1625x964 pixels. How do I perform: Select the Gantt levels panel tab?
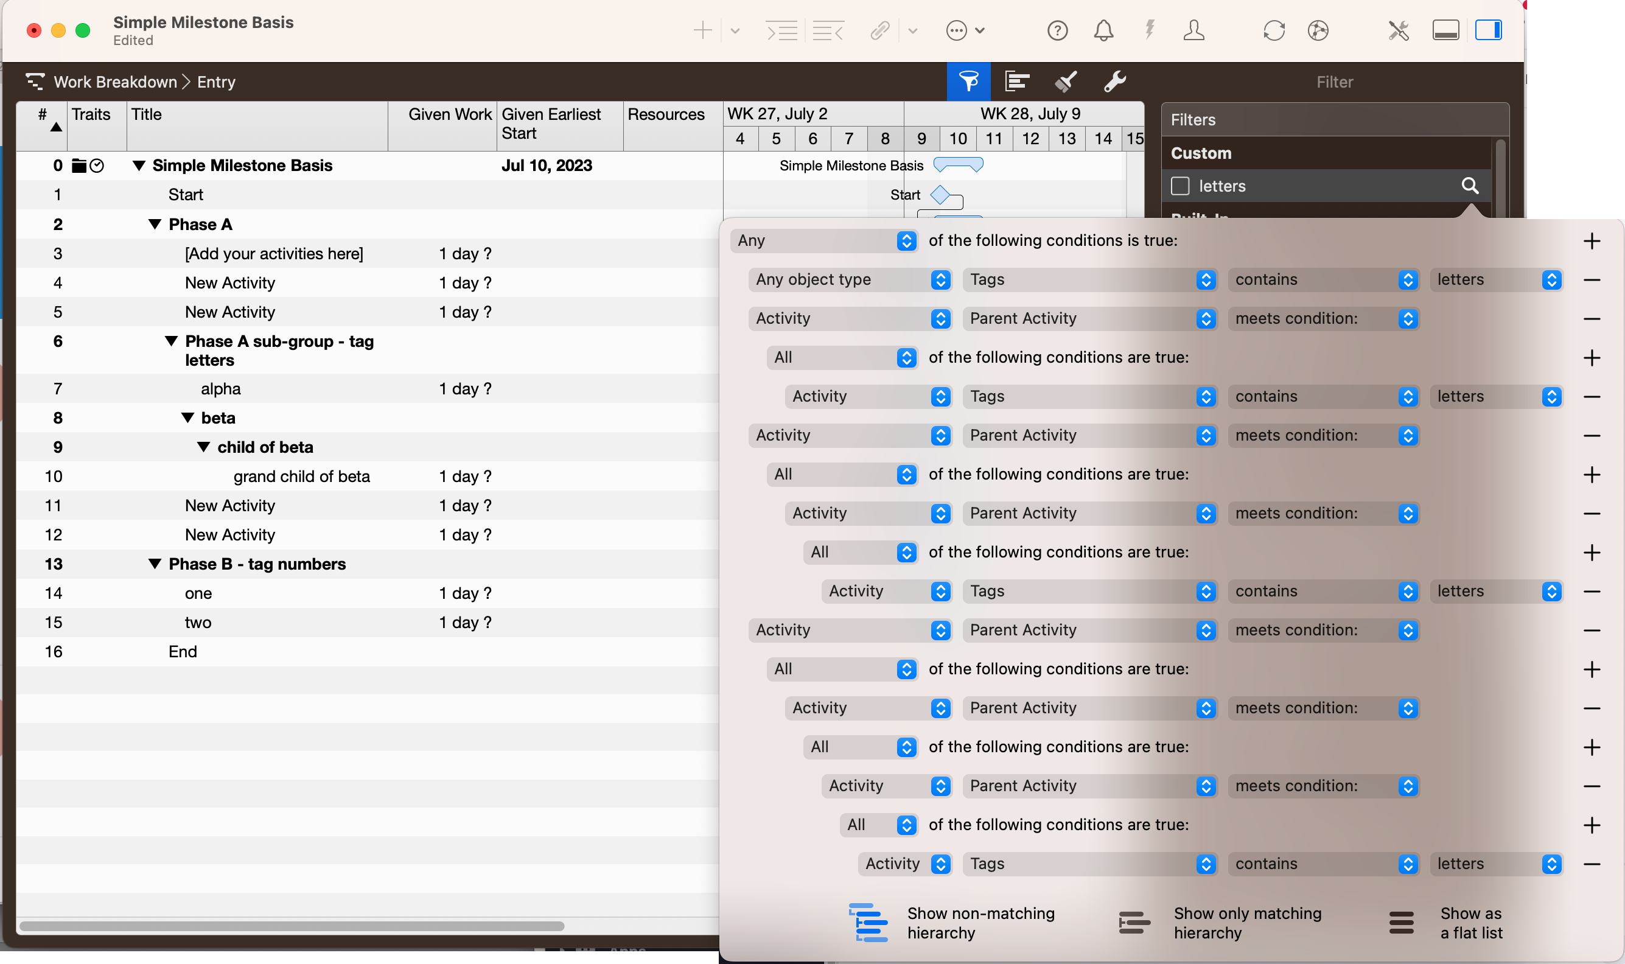(1017, 81)
